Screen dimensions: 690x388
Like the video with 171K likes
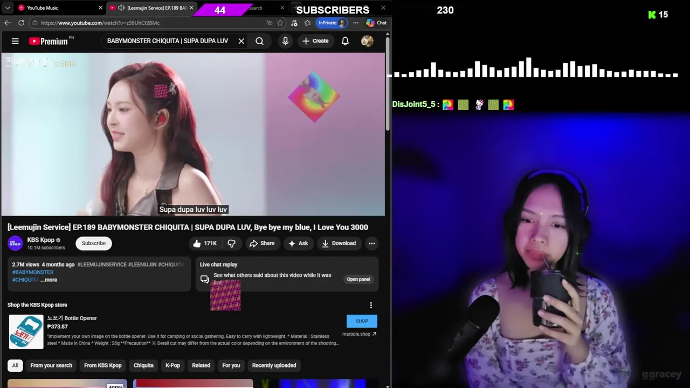coord(205,243)
